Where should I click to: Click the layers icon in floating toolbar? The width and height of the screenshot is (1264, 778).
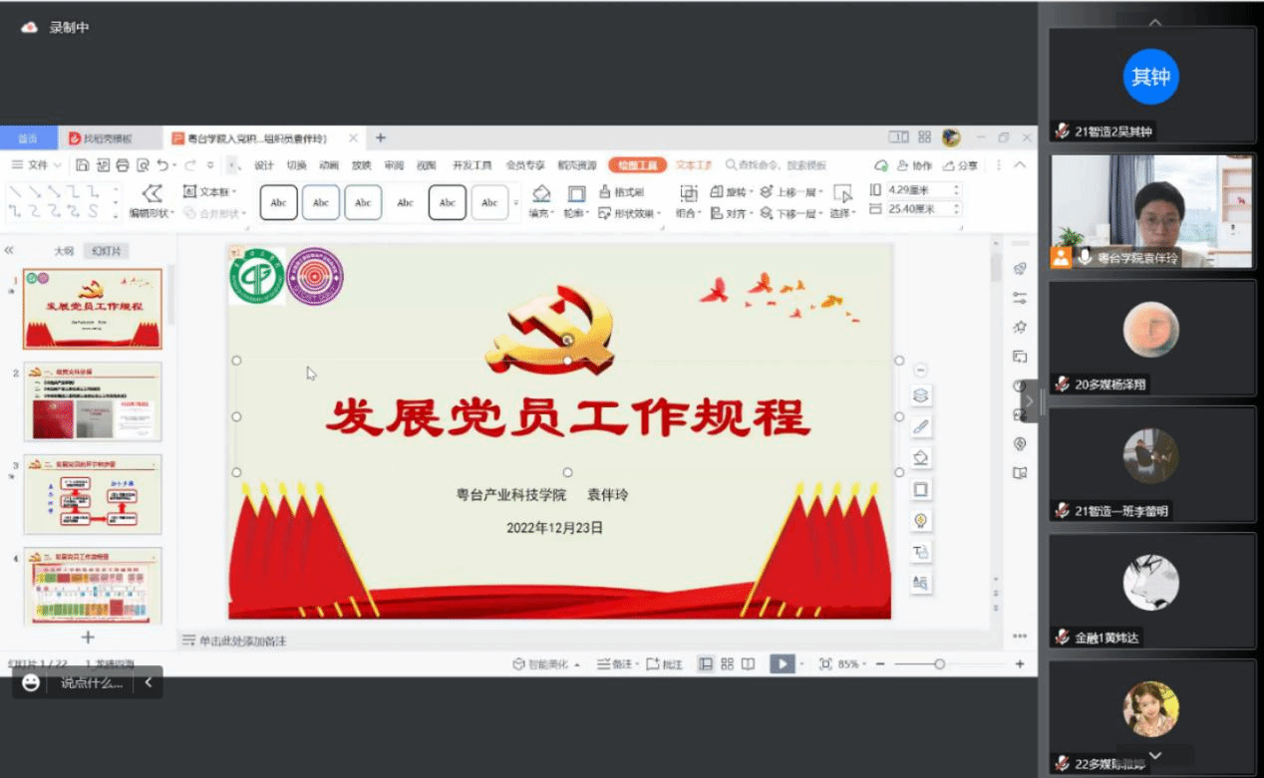click(x=921, y=395)
